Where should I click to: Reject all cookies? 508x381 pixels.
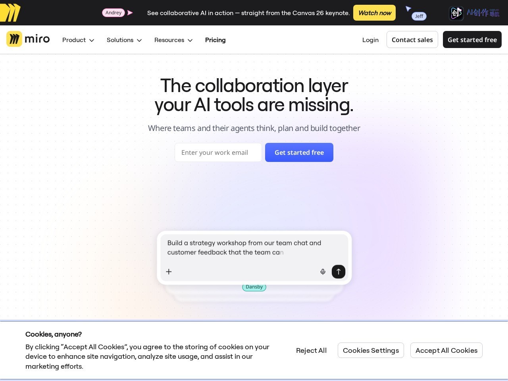(x=312, y=350)
